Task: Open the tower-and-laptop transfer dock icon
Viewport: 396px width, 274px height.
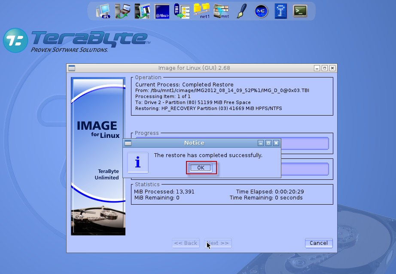Action: tap(122, 11)
